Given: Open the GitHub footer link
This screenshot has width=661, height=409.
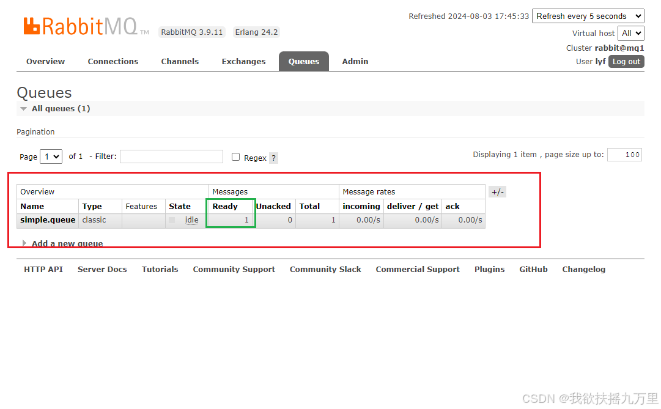Looking at the screenshot, I should [533, 270].
